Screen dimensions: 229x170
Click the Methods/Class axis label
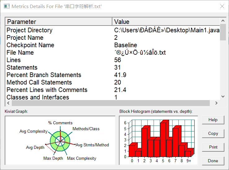(86, 129)
